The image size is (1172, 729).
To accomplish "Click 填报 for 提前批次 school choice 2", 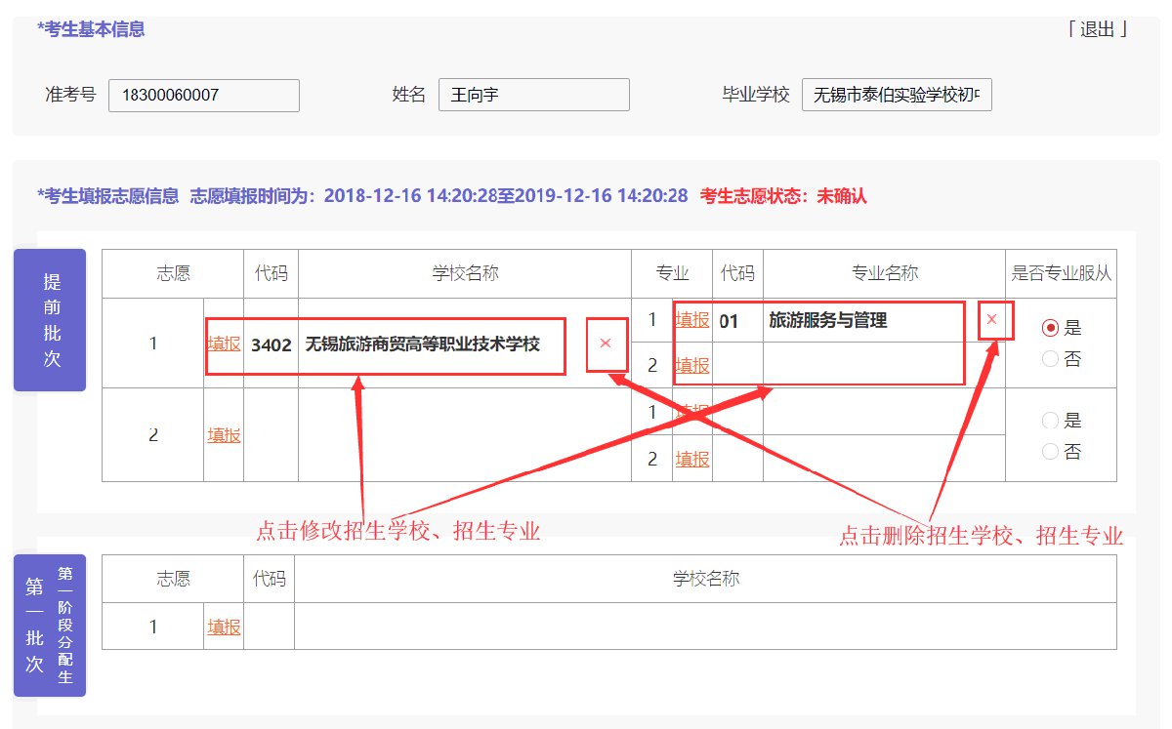I will [224, 435].
